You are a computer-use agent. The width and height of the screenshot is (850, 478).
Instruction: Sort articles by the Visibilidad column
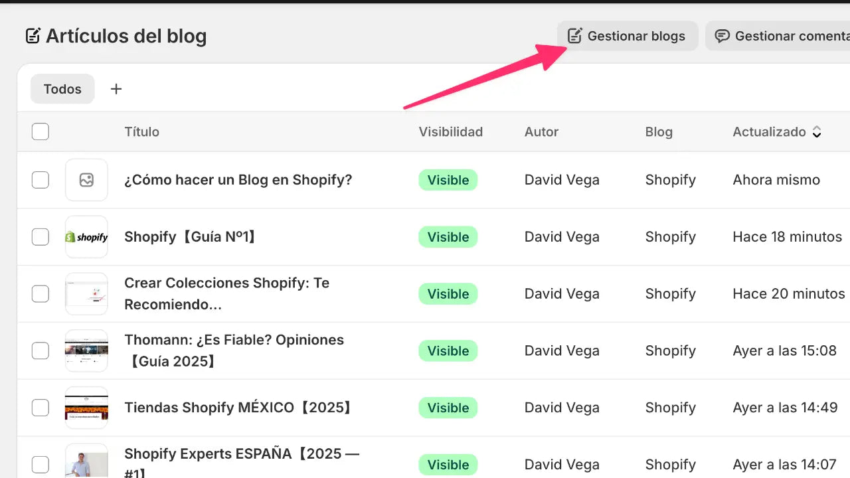[x=450, y=131]
